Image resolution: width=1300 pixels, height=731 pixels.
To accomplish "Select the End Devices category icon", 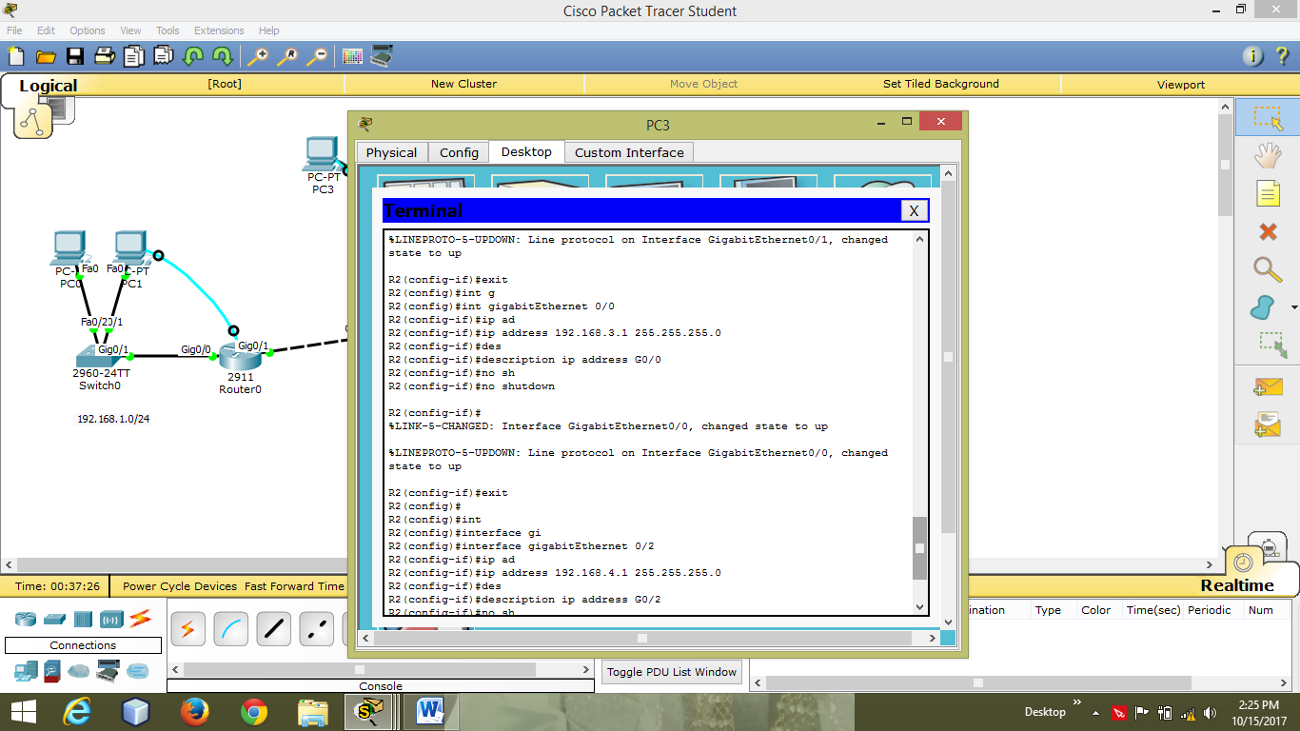I will pyautogui.click(x=26, y=671).
